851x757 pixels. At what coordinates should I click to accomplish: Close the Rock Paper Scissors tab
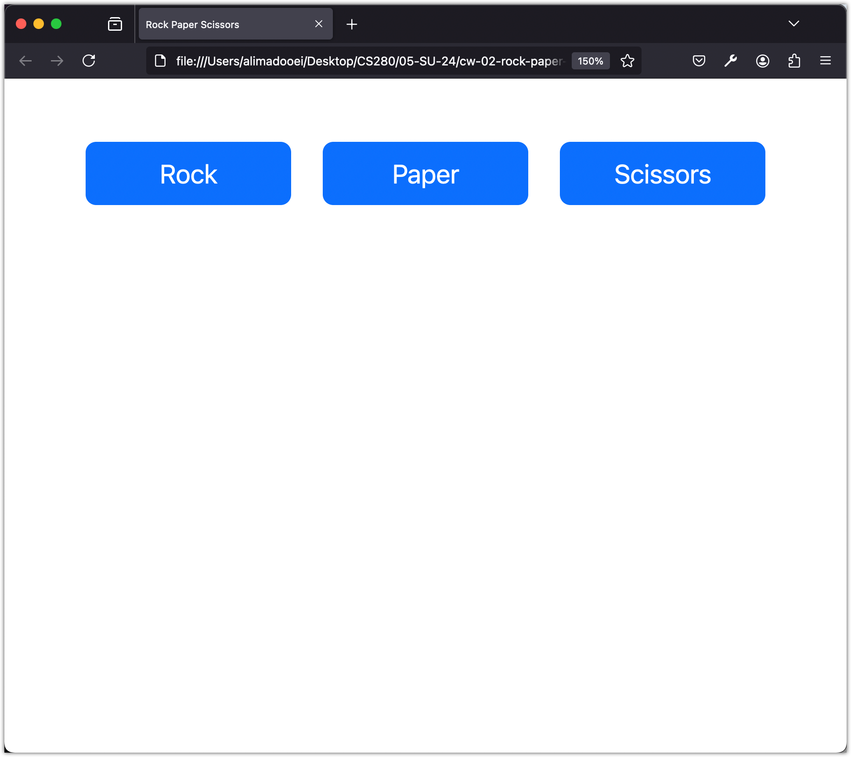tap(319, 24)
